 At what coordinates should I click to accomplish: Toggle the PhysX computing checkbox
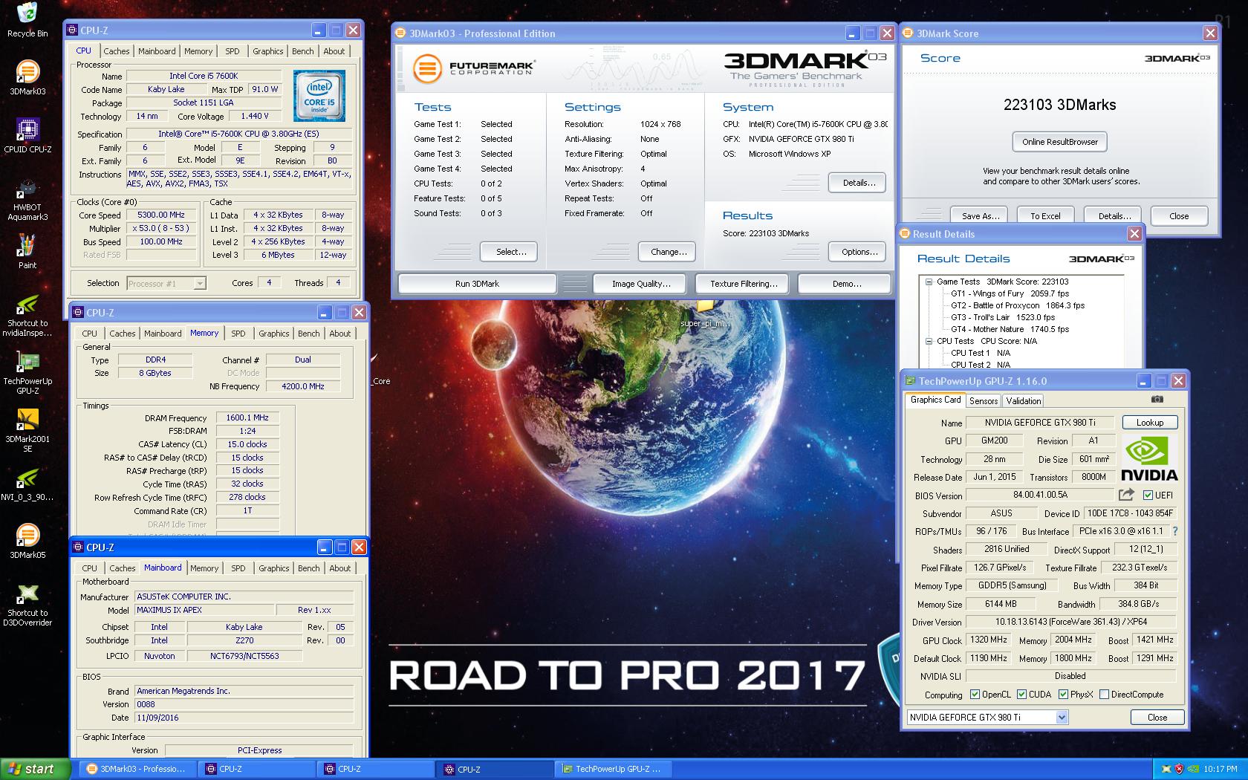(1063, 695)
